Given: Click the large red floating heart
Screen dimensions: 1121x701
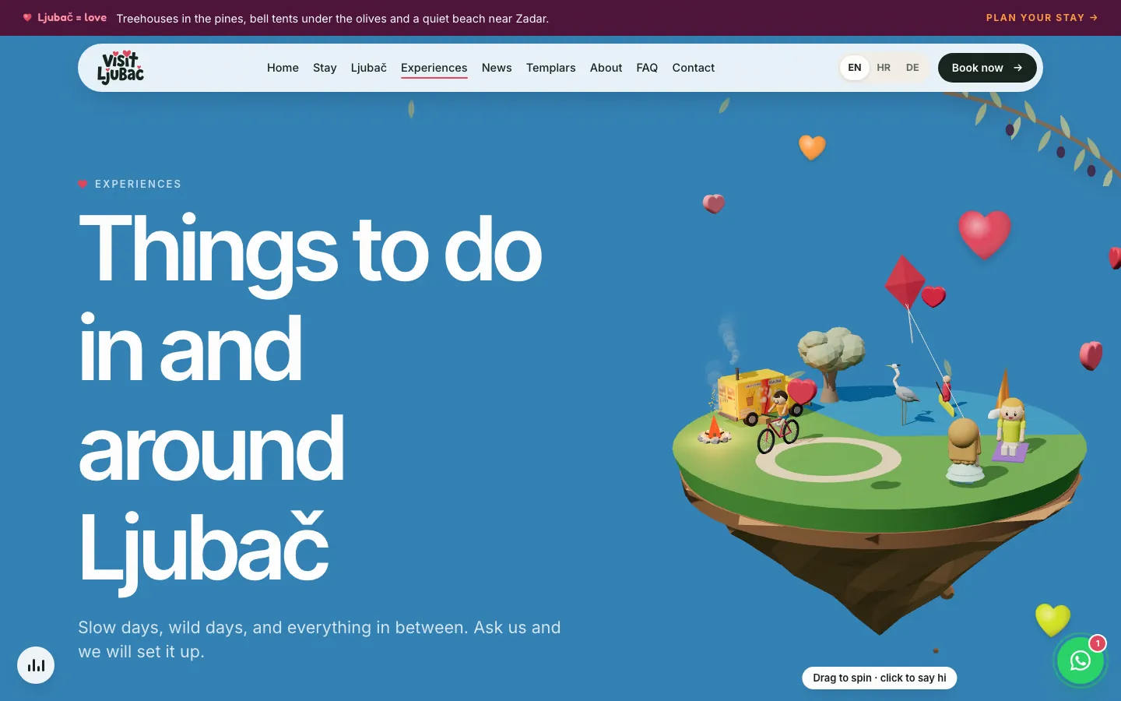Looking at the screenshot, I should tap(985, 234).
